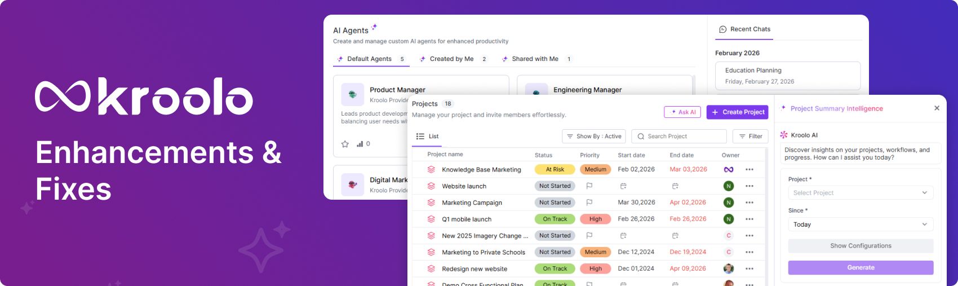Star the Product Manager agent card

coord(345,144)
